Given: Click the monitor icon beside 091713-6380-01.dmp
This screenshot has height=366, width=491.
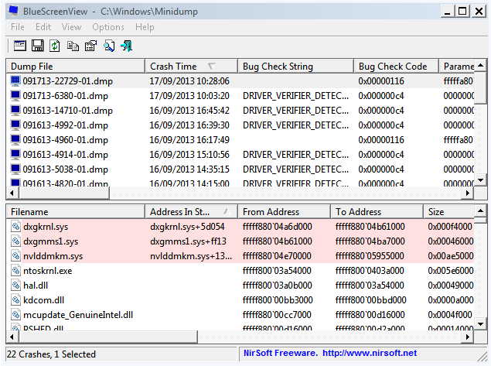Looking at the screenshot, I should coord(15,96).
